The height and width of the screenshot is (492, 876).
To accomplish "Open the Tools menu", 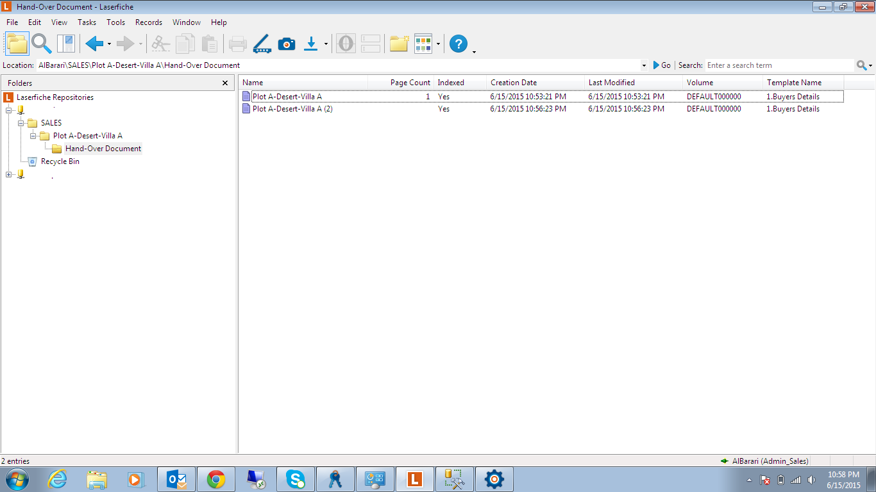I will pyautogui.click(x=116, y=22).
